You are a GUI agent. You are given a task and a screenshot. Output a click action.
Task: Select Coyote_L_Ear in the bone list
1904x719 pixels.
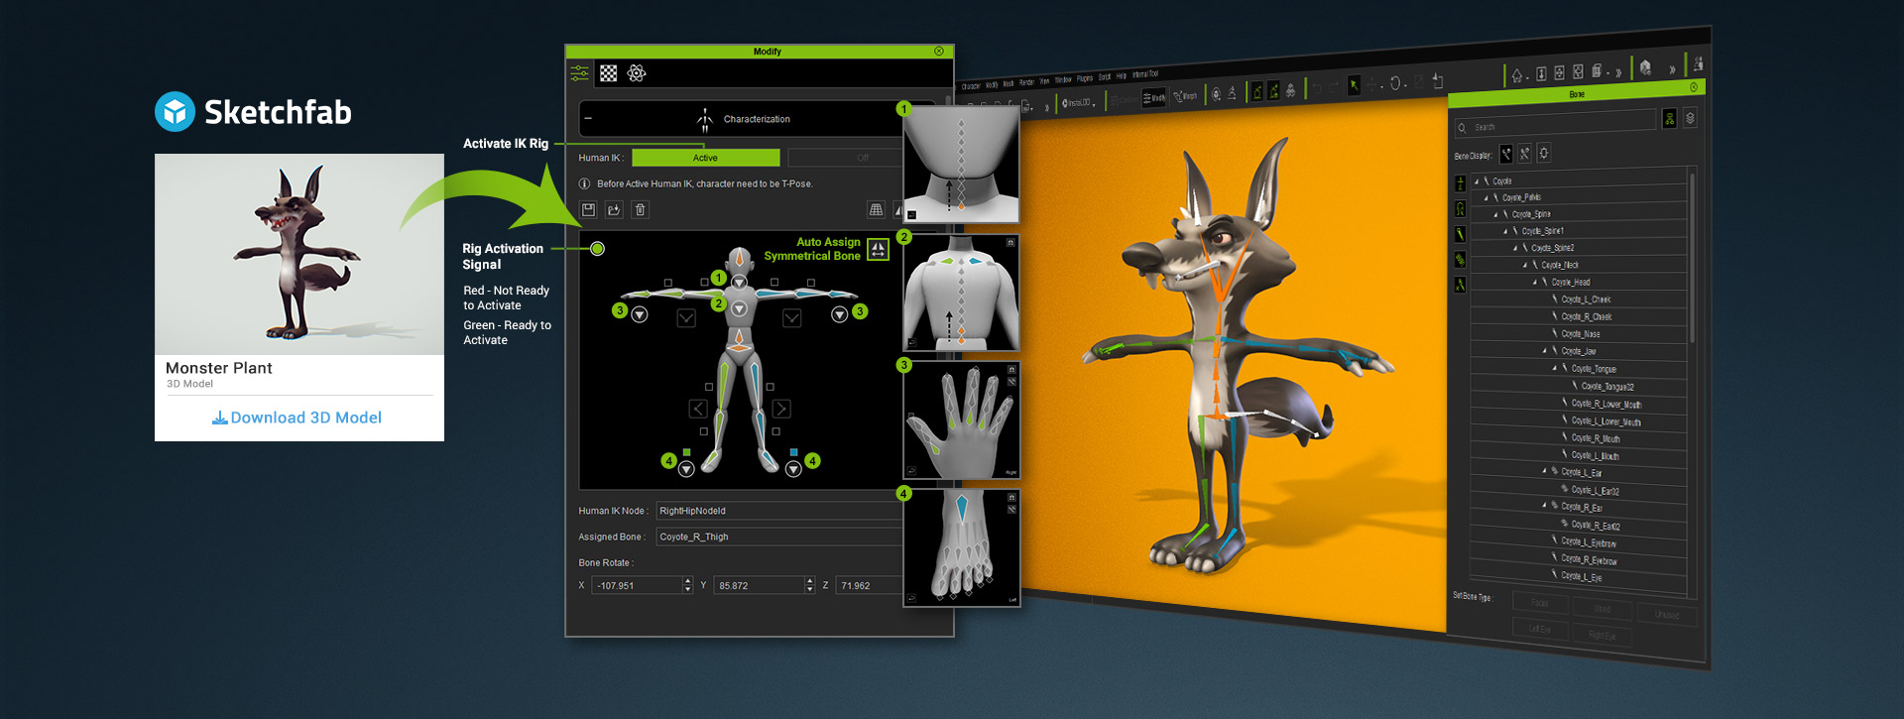click(1581, 473)
